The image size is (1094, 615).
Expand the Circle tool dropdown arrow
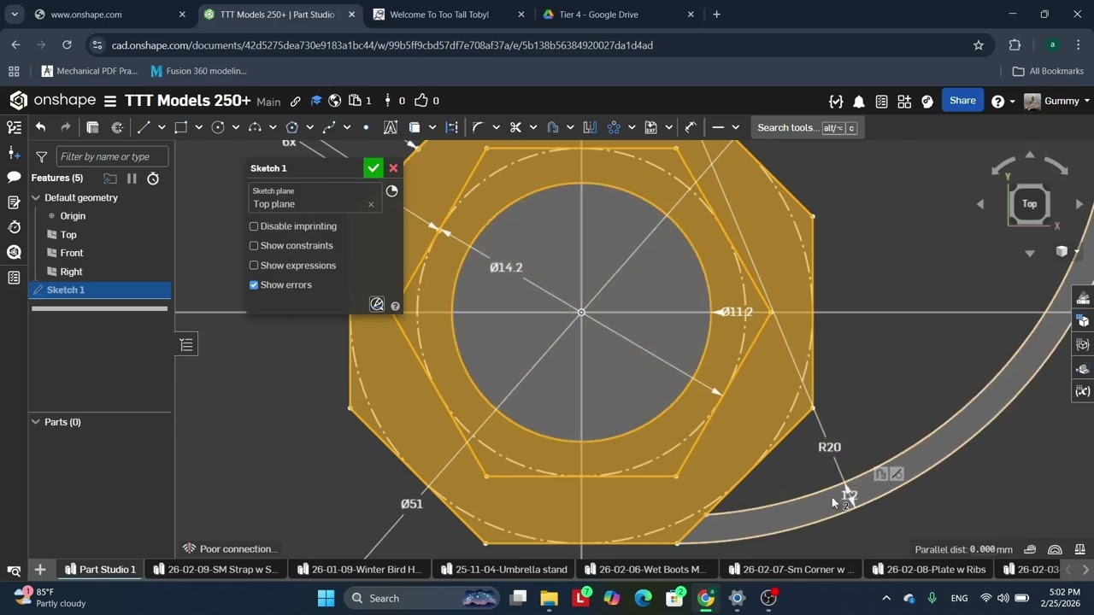point(235,127)
